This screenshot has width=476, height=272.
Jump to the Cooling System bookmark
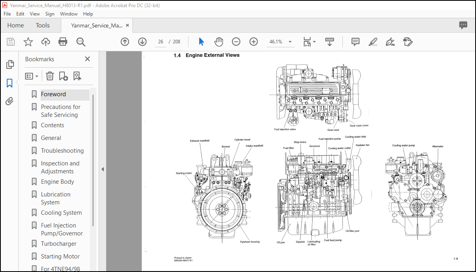[x=61, y=212]
